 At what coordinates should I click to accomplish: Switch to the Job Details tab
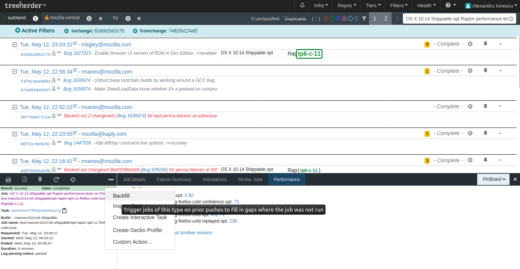[x=134, y=180]
